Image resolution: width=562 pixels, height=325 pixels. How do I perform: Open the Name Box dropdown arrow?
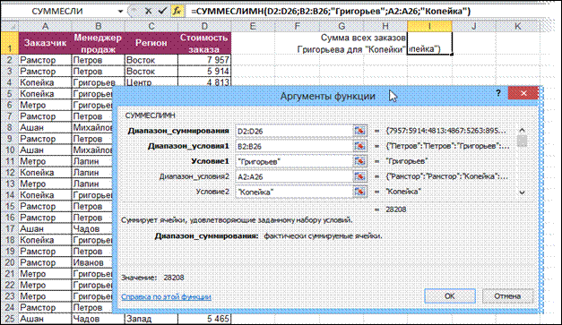click(120, 12)
